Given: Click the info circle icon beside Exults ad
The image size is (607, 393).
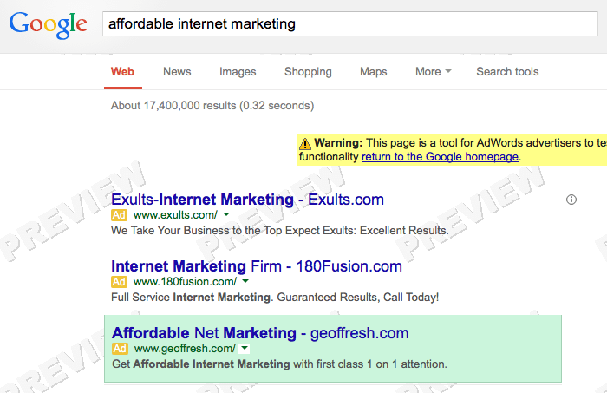Looking at the screenshot, I should [x=571, y=200].
